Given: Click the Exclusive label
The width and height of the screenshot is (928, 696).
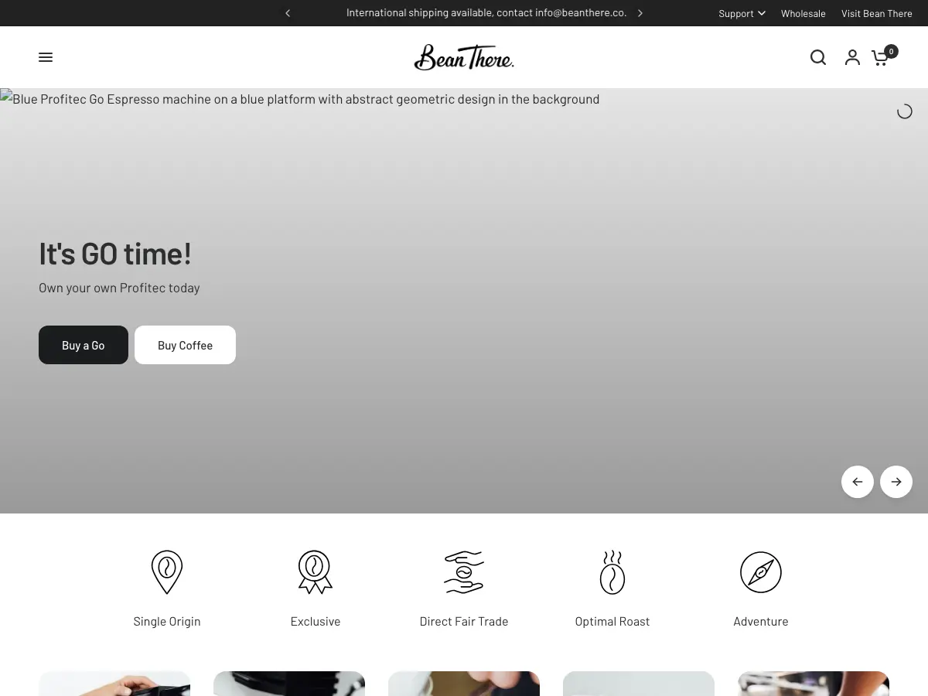Looking at the screenshot, I should coord(316,622).
